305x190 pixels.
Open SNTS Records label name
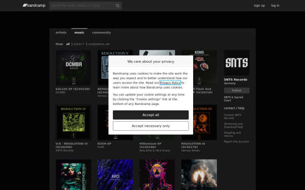(235, 80)
